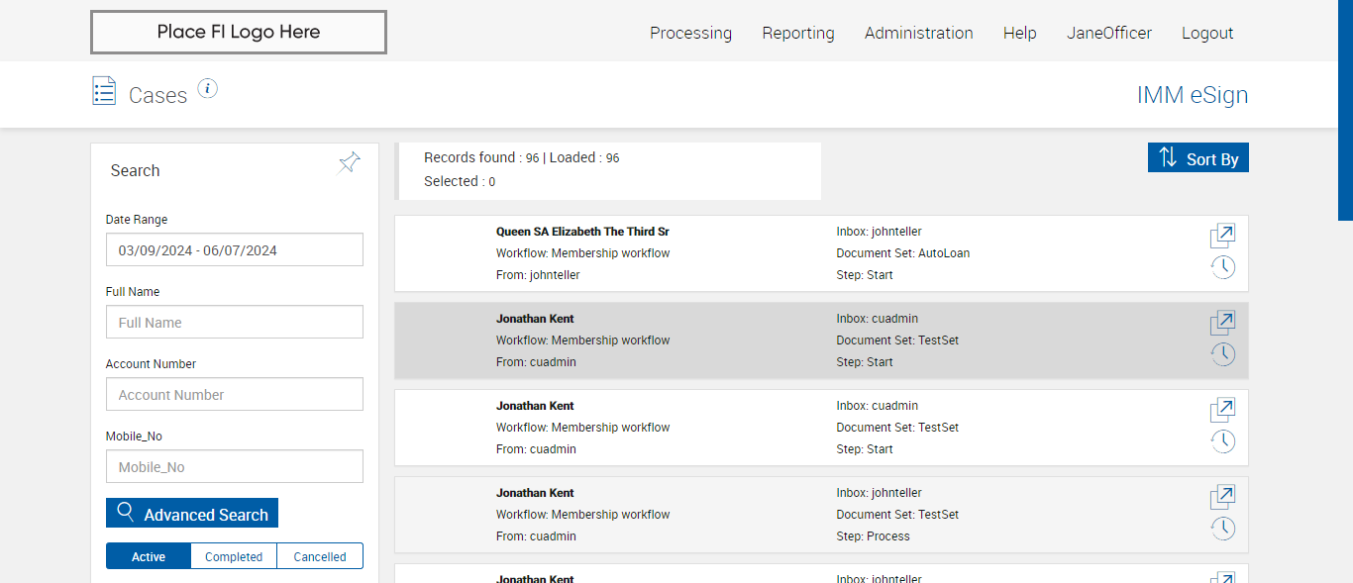This screenshot has width=1353, height=583.
Task: Open the Processing menu
Action: (690, 33)
